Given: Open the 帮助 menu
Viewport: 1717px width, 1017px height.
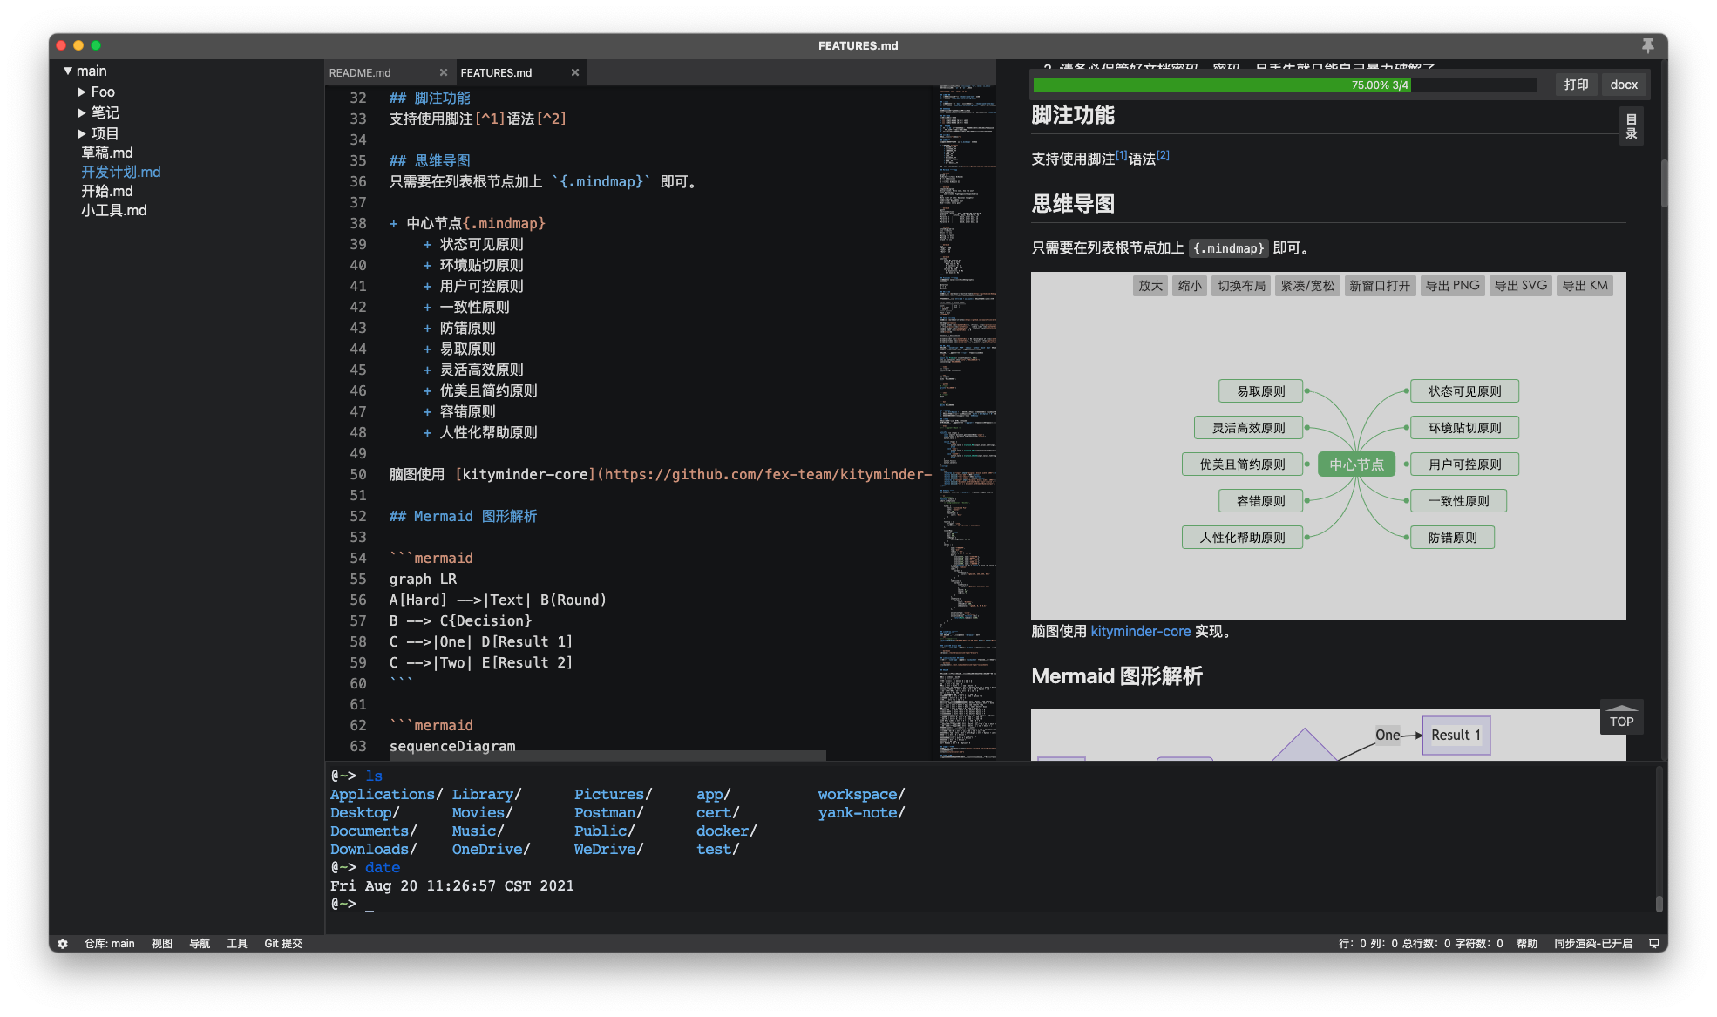Looking at the screenshot, I should pyautogui.click(x=1526, y=943).
